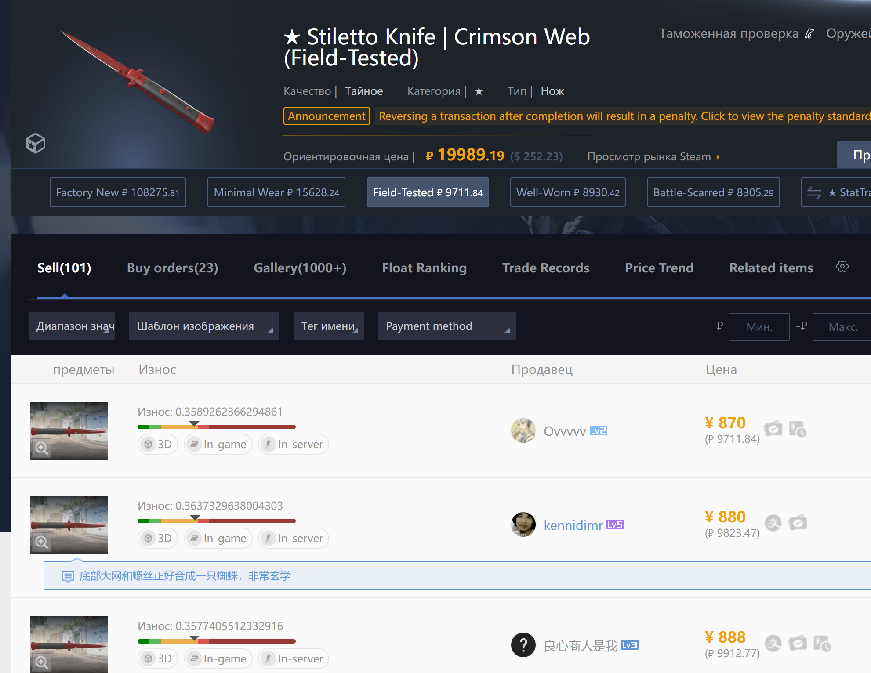Click the StatTrak swap arrows icon
871x673 pixels.
pos(814,192)
